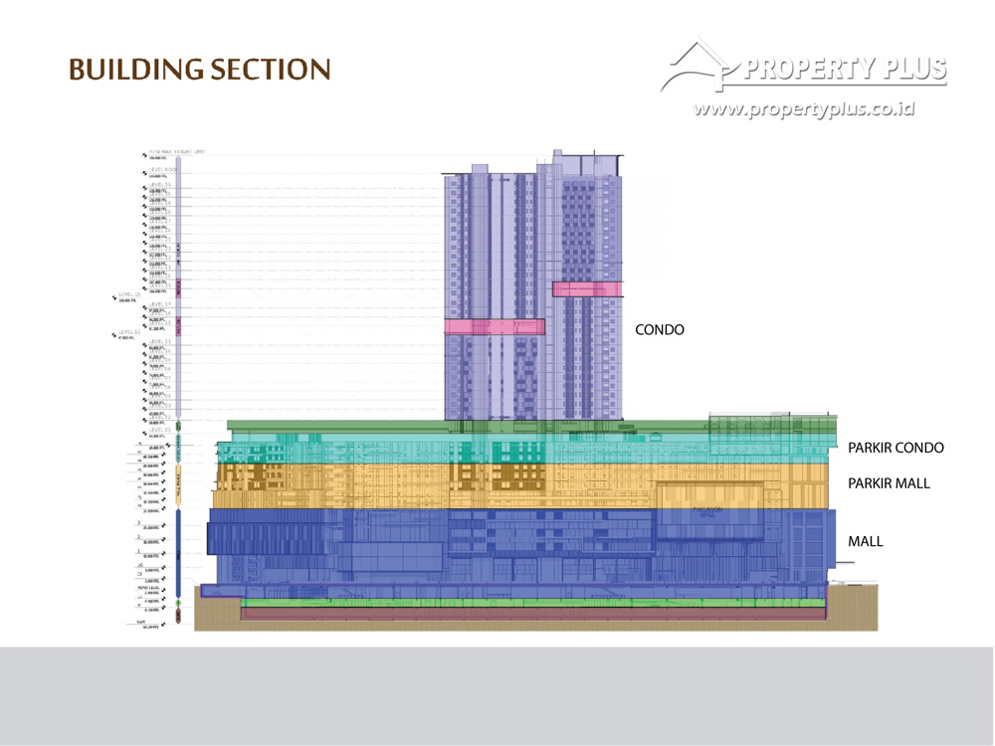Click the CONDO label beside the tower
Image resolution: width=995 pixels, height=746 pixels.
(660, 329)
